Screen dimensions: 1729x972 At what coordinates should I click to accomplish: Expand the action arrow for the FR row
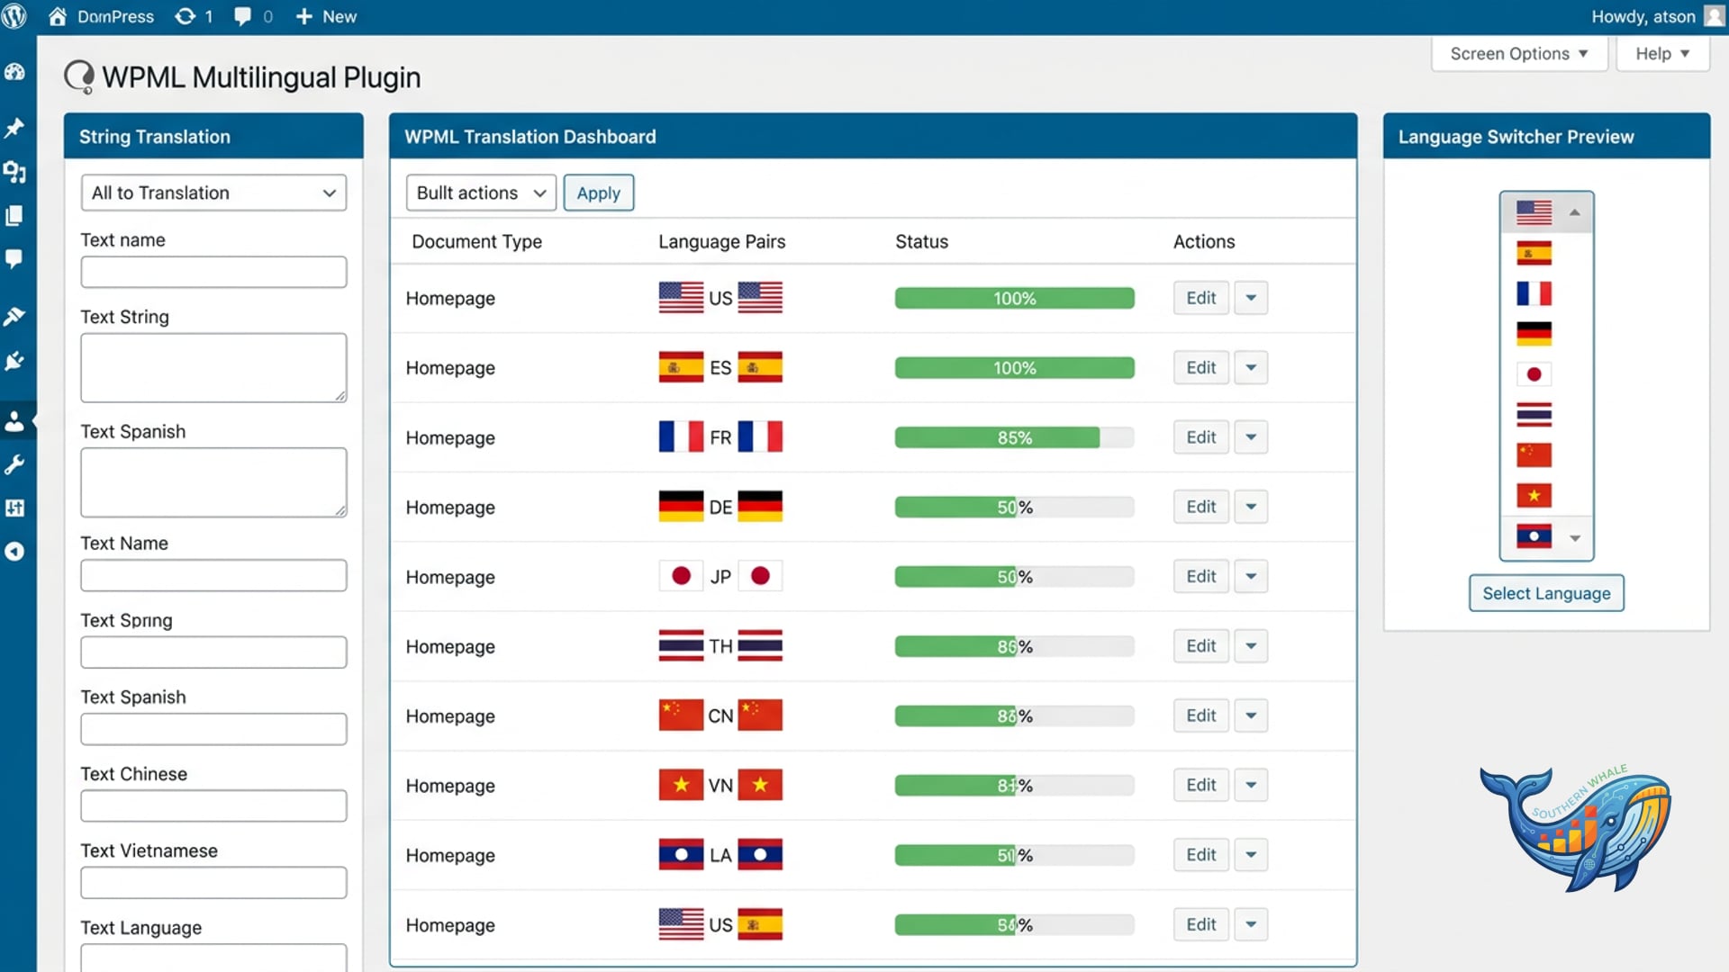(x=1251, y=437)
